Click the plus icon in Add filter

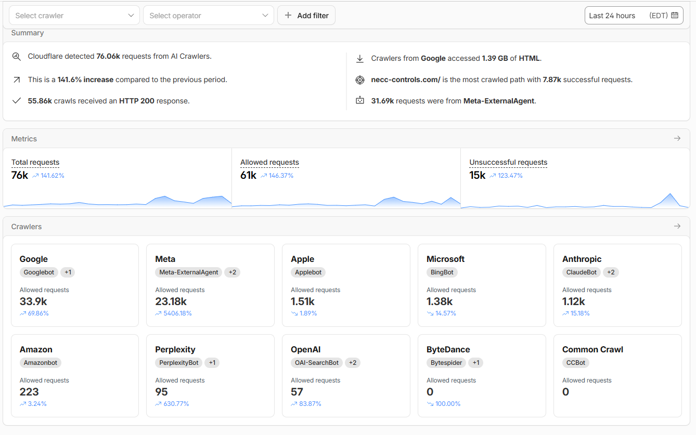(288, 16)
